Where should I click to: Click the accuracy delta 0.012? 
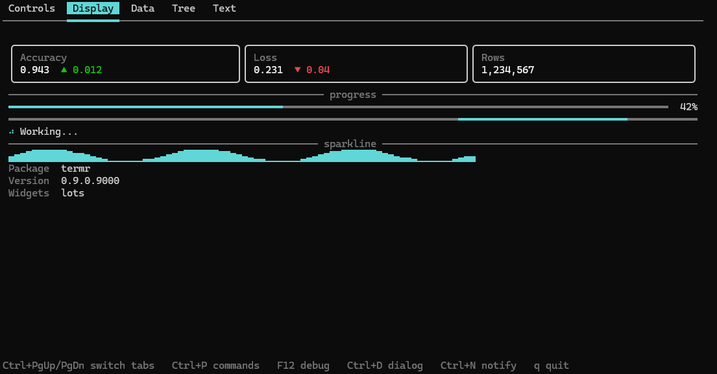coord(88,70)
